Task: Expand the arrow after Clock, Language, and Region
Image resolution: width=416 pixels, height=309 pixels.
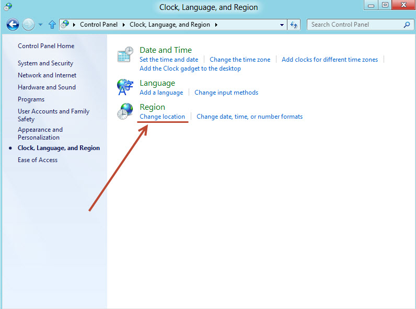Action: tap(216, 25)
